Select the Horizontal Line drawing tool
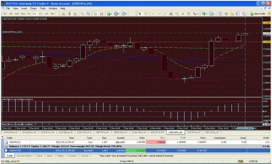The width and height of the screenshot is (272, 164). 159,14
